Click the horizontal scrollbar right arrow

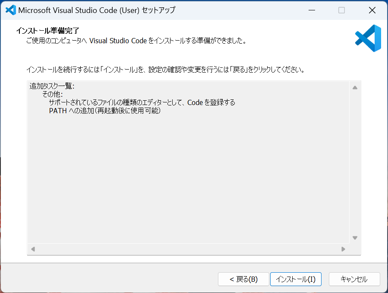point(343,249)
